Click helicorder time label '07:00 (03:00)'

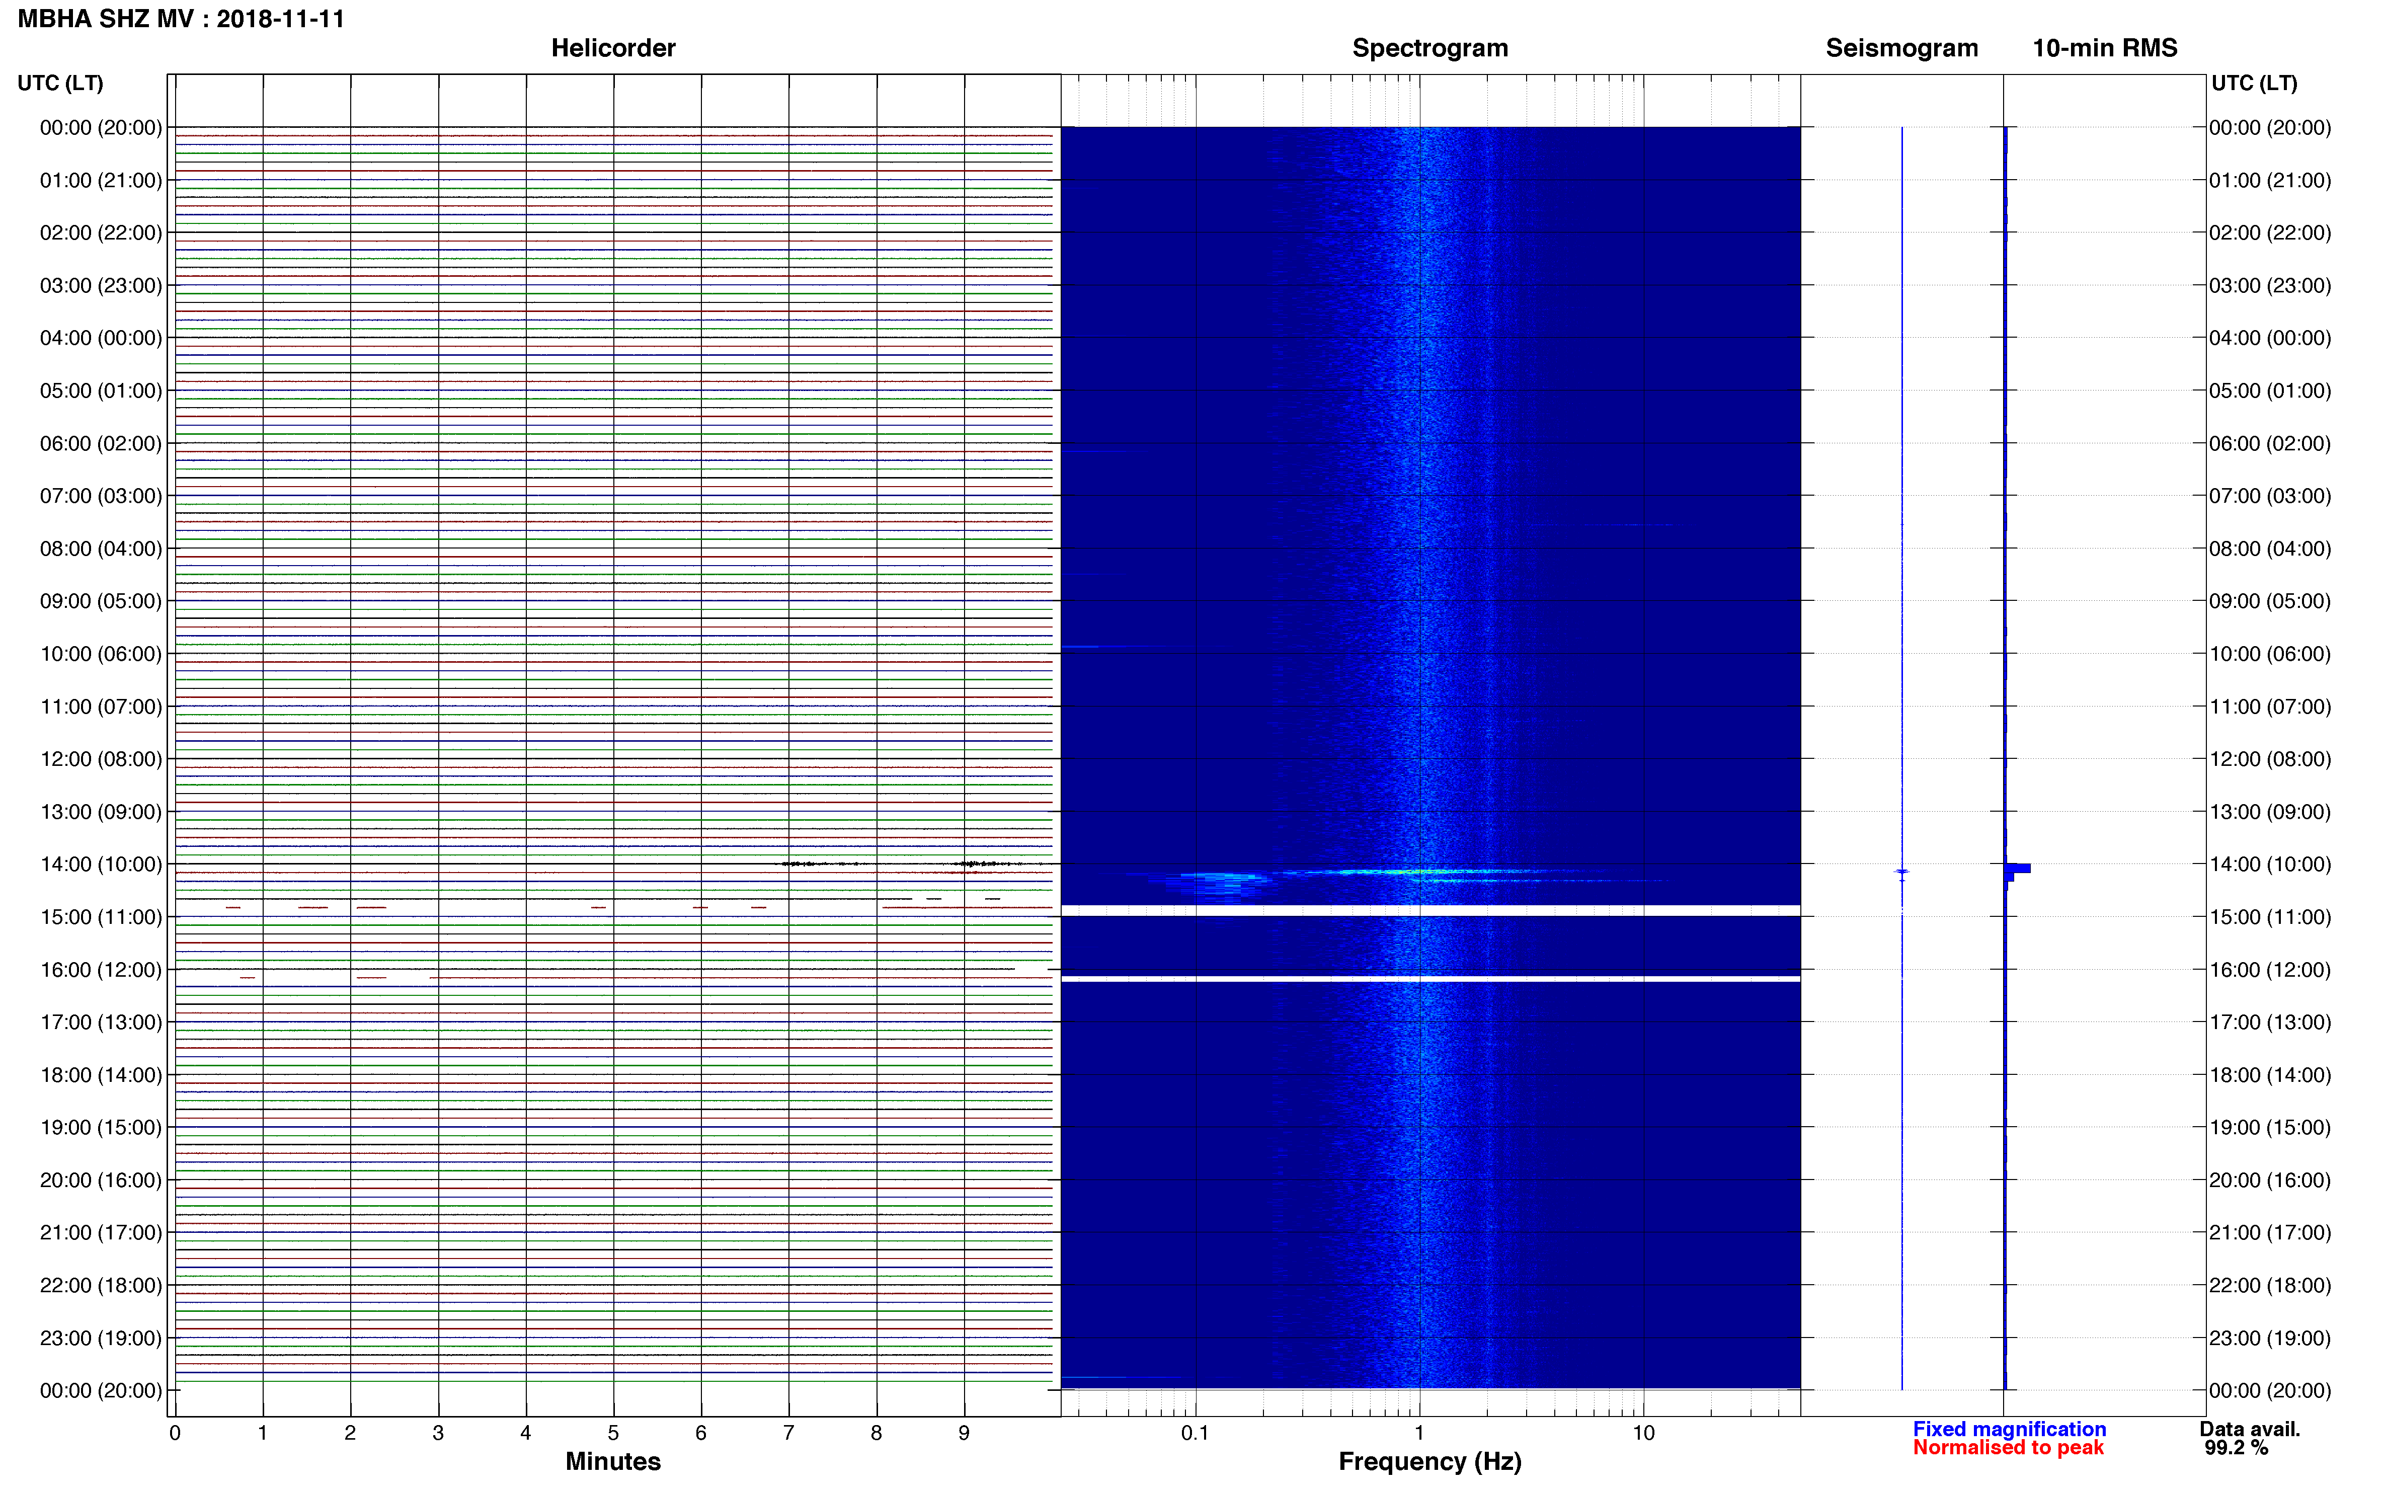pyautogui.click(x=101, y=496)
